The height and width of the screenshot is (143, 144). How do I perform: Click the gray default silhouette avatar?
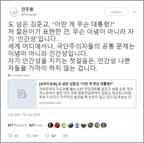pyautogui.click(x=77, y=125)
